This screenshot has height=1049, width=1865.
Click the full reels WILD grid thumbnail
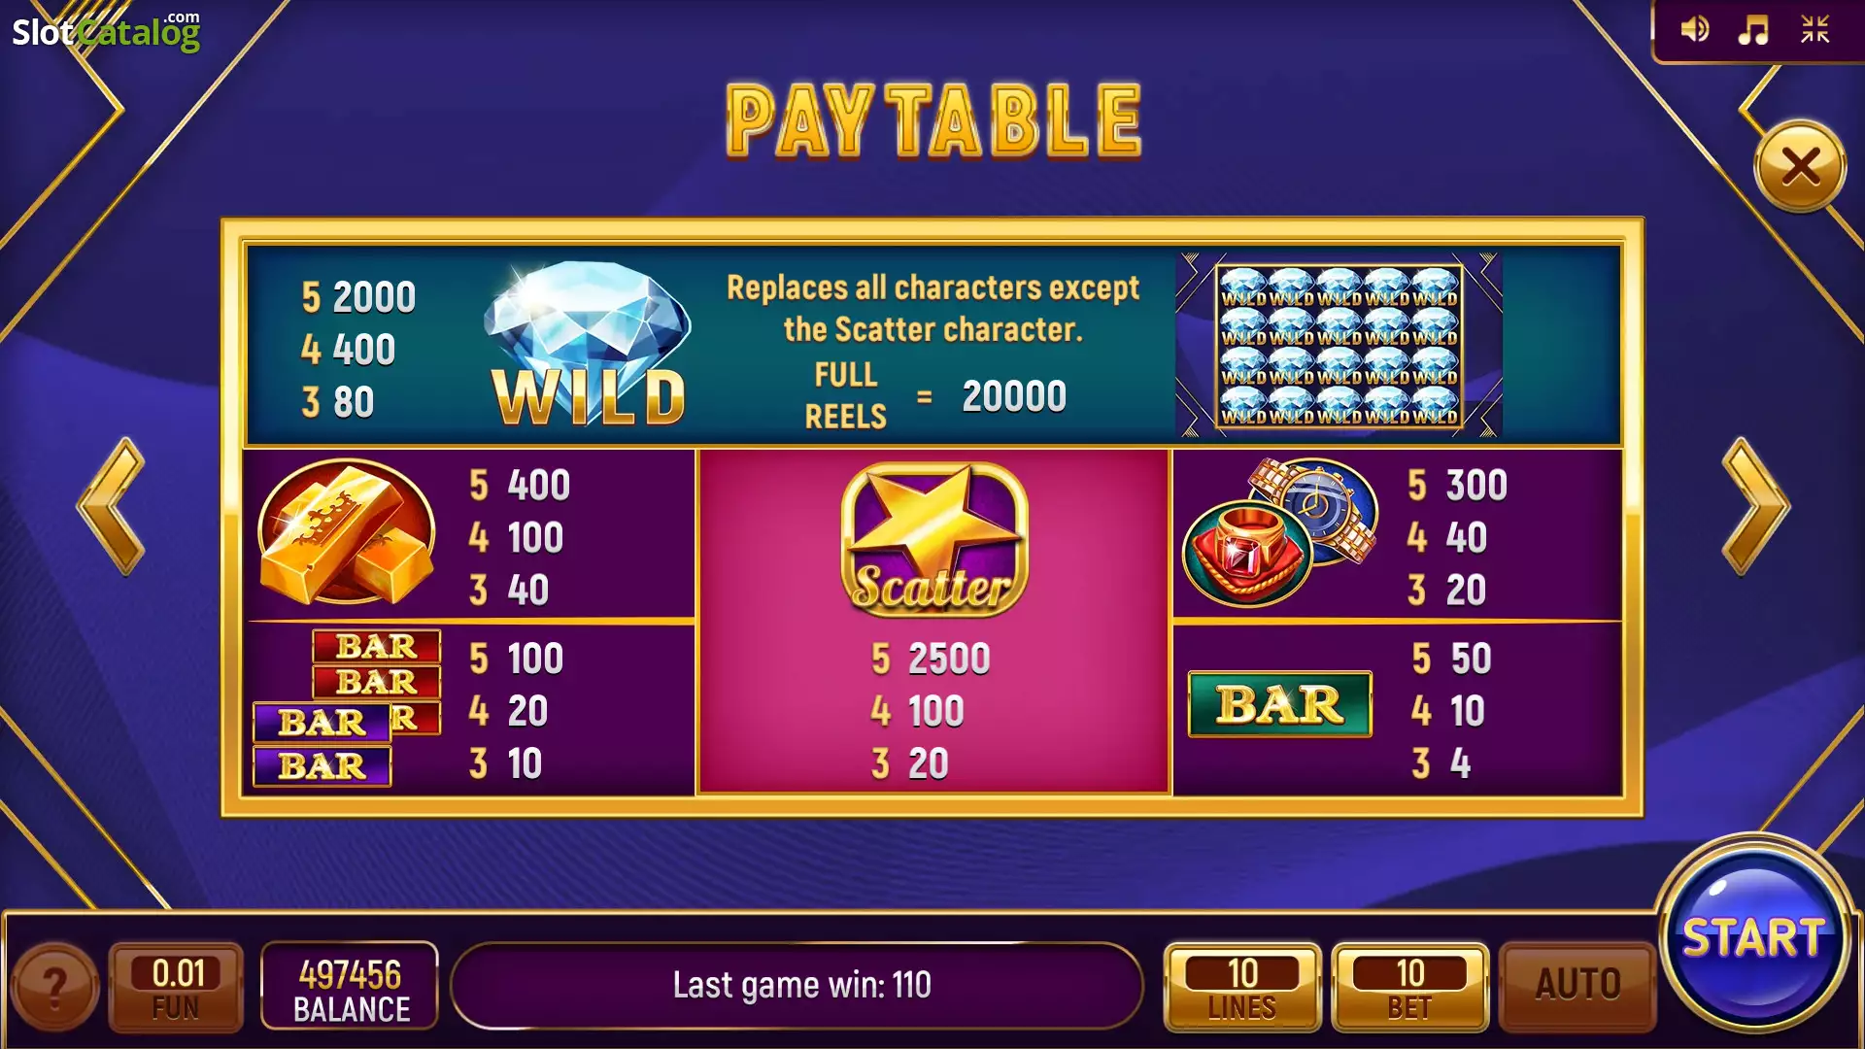point(1339,346)
